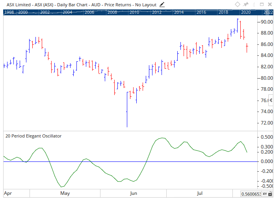275x198 pixels.
Task: Select the May label on date axis
Action: pyautogui.click(x=65, y=193)
